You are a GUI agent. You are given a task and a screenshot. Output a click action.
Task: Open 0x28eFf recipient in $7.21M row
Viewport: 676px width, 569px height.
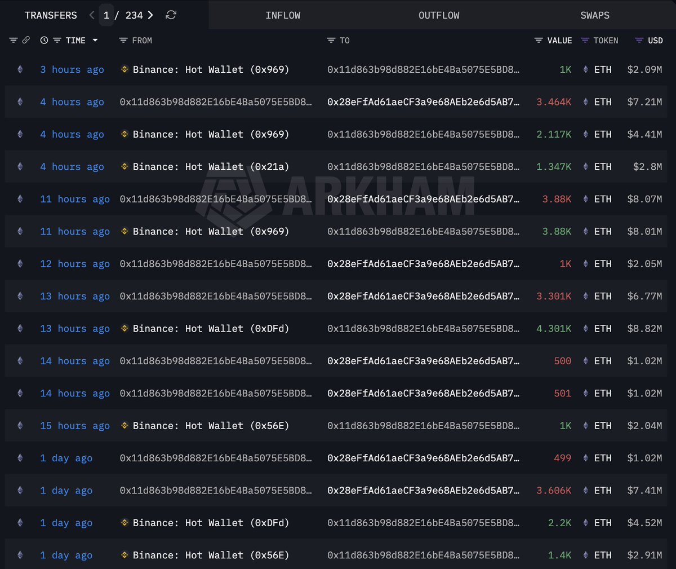click(423, 102)
